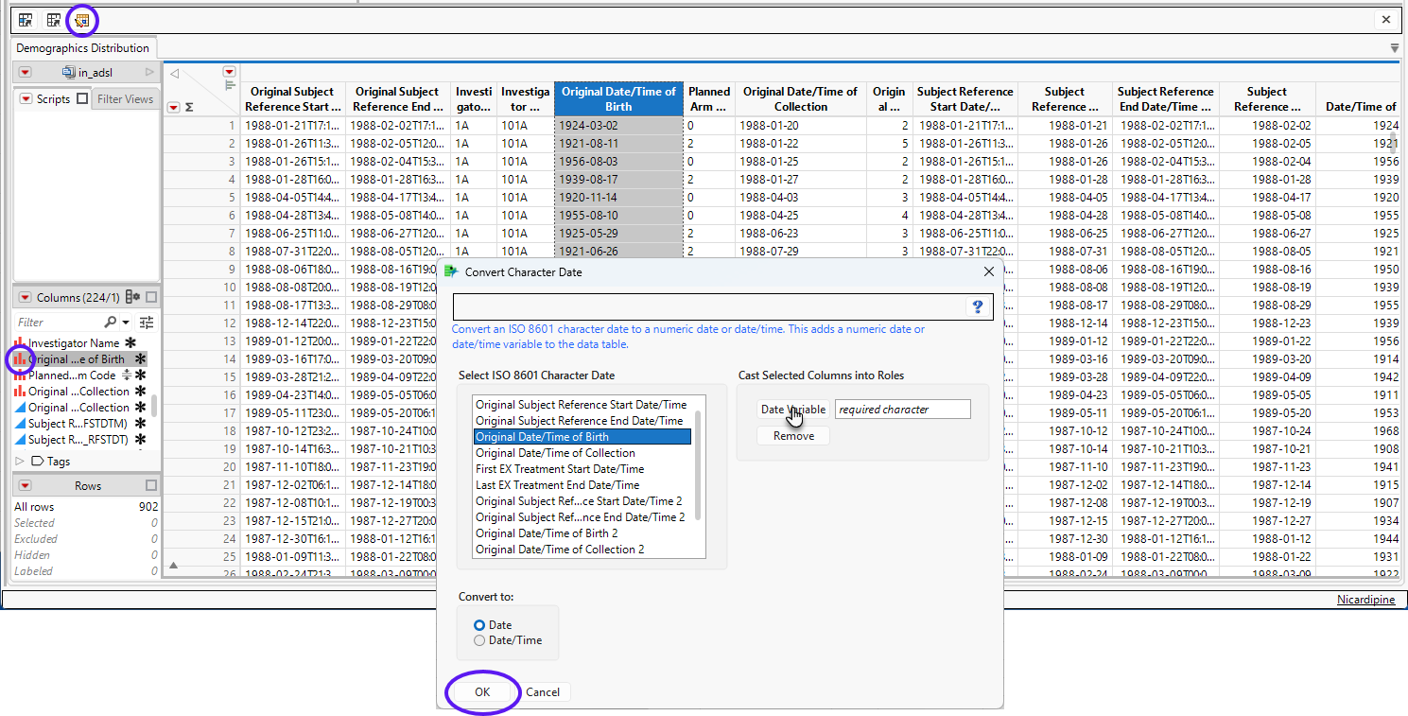This screenshot has height=716, width=1408.
Task: Click the Filter search field in Columns panel
Action: point(59,323)
